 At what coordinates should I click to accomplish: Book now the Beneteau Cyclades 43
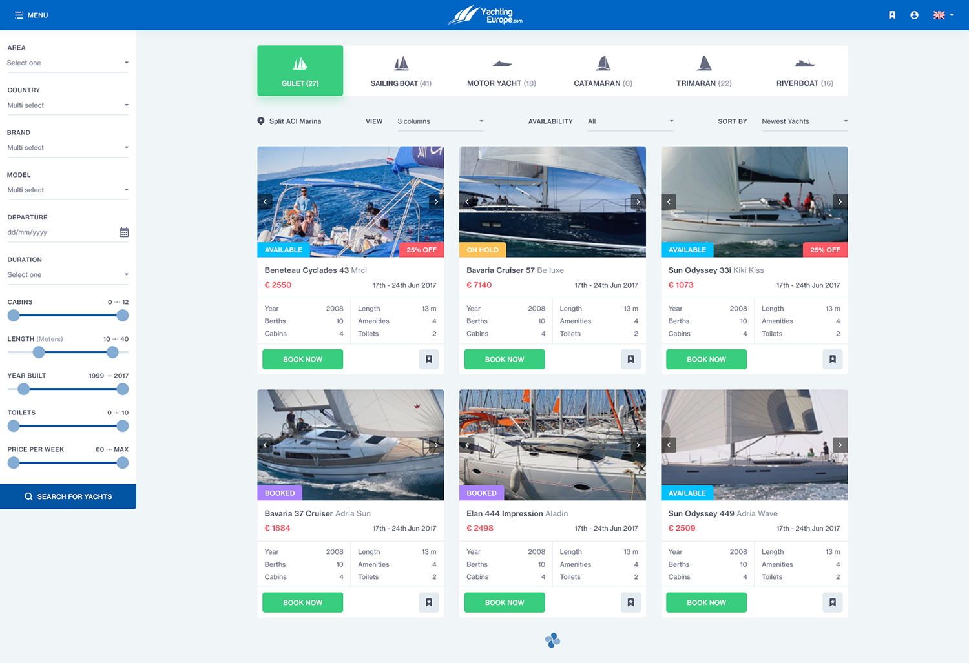click(x=302, y=359)
